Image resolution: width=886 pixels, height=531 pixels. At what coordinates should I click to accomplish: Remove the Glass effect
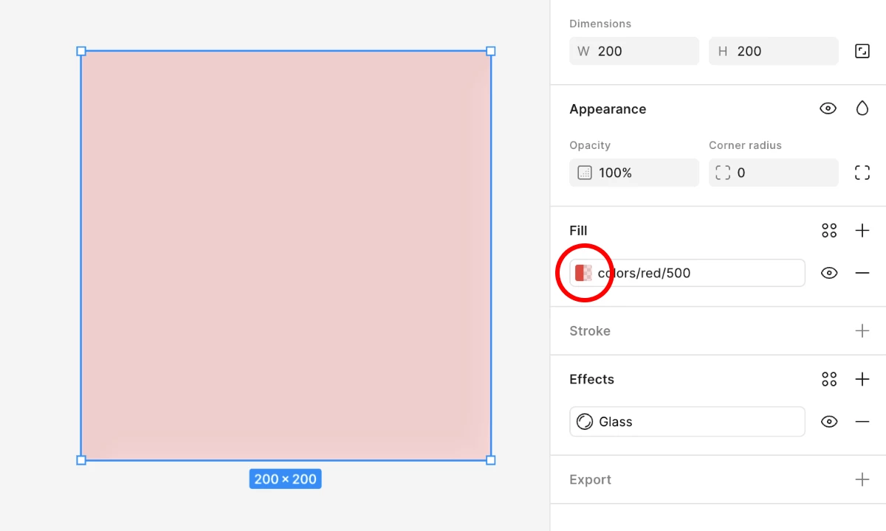(862, 422)
